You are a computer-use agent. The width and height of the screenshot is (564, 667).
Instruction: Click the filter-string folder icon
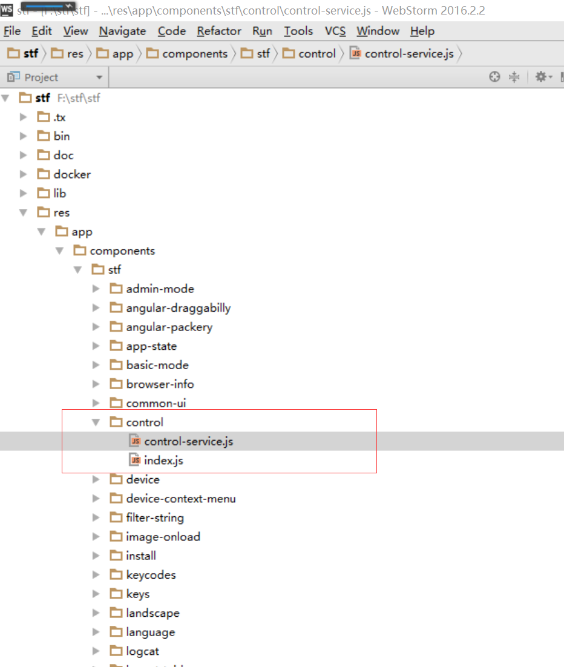(116, 517)
